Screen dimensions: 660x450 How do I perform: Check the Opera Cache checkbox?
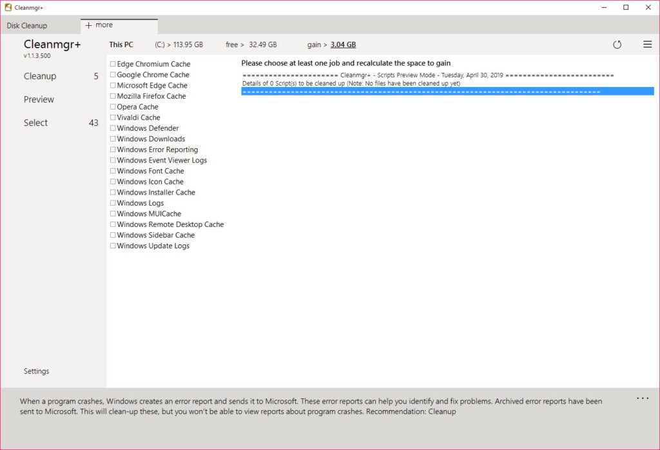click(113, 107)
